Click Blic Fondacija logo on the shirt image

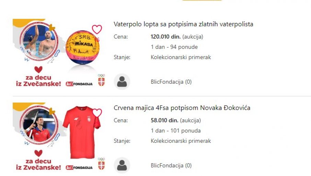pos(79,167)
